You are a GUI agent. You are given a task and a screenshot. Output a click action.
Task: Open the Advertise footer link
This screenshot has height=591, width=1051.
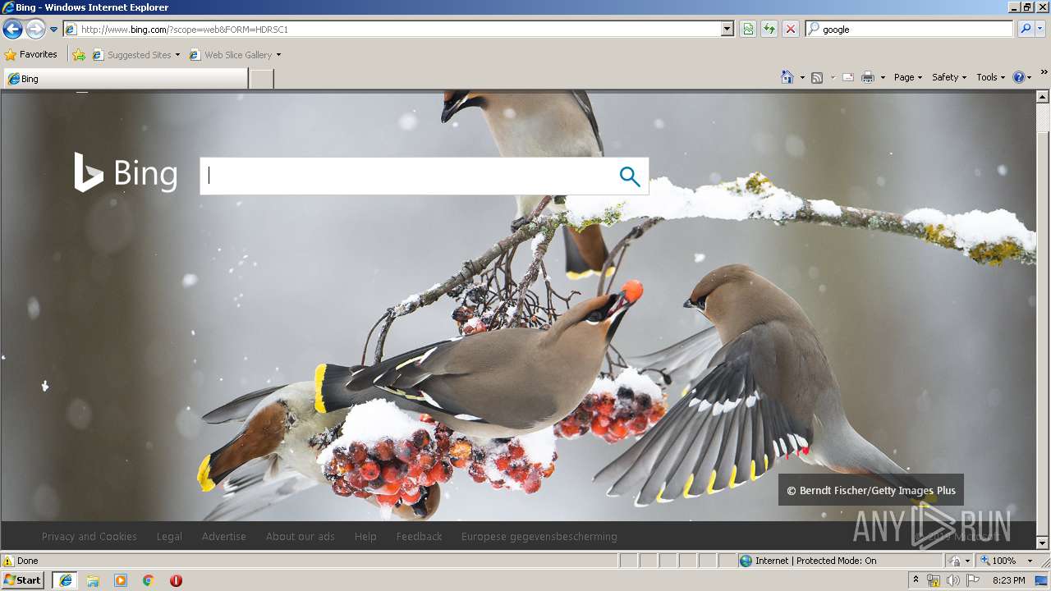coord(224,536)
